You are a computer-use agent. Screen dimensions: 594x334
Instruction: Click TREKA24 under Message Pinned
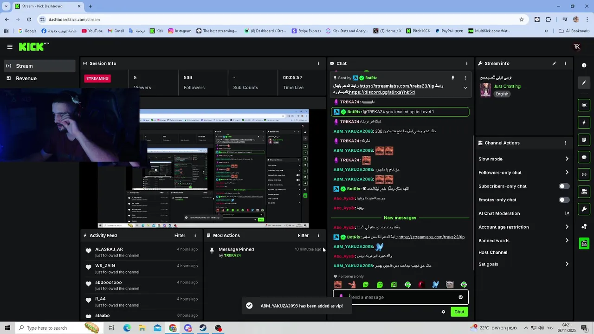tap(232, 256)
